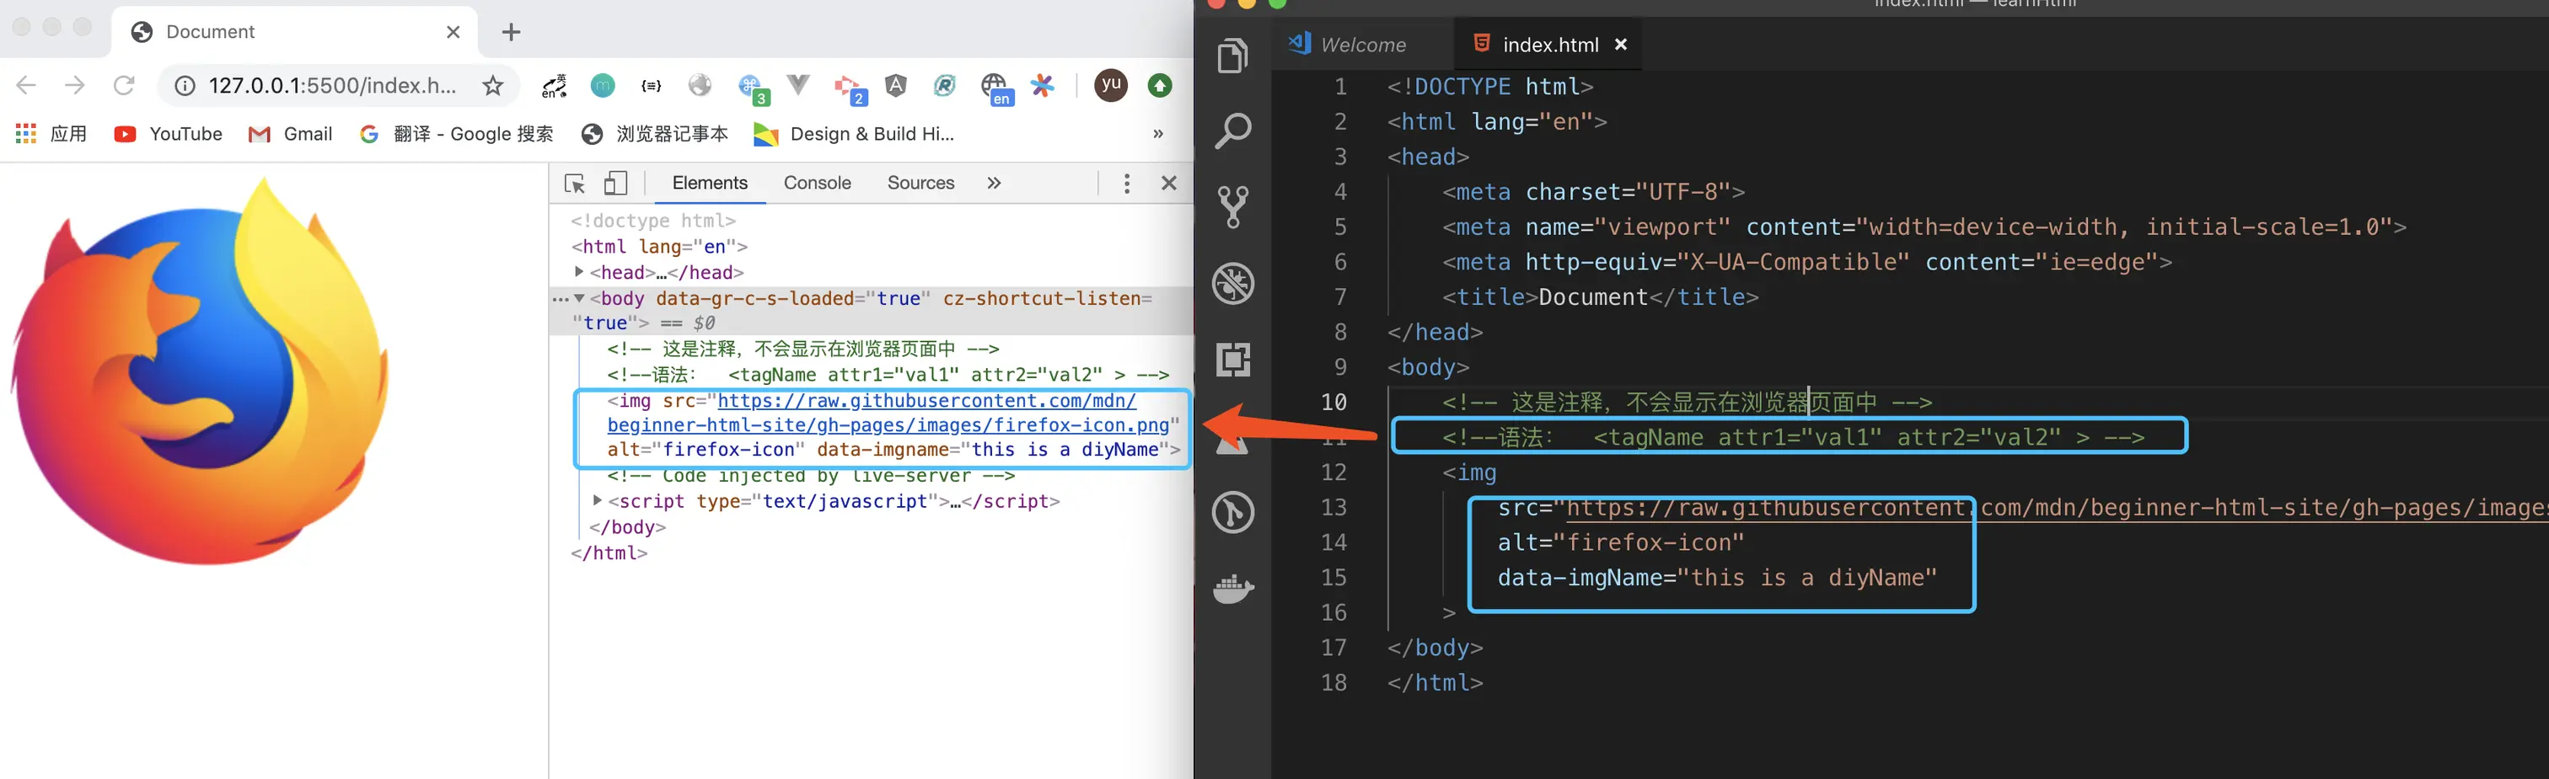Viewport: 2549px width, 779px height.
Task: Click the <title>Document</title> line in editor
Action: click(x=1600, y=296)
